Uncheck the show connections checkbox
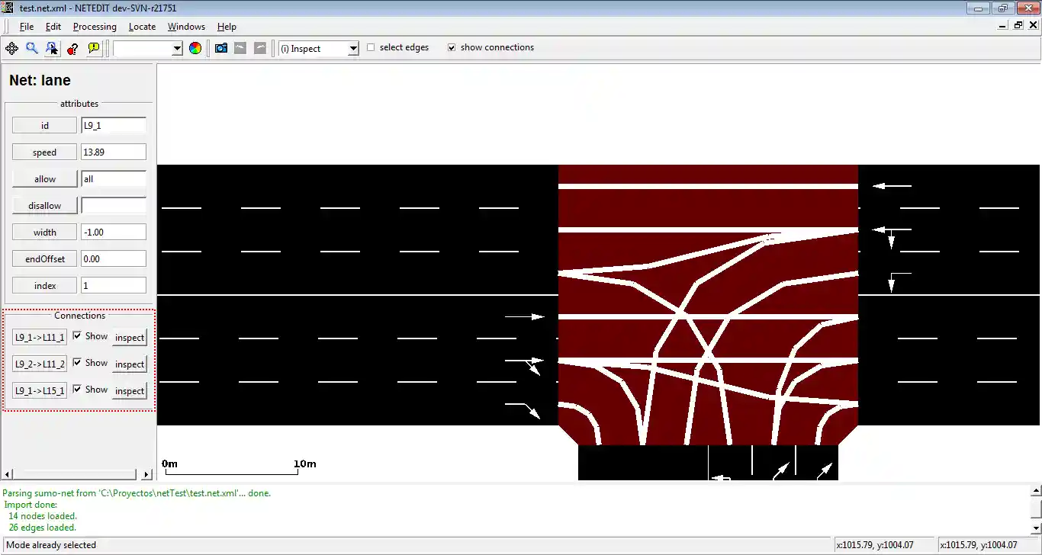Screen dimensions: 1042x555 coord(452,47)
